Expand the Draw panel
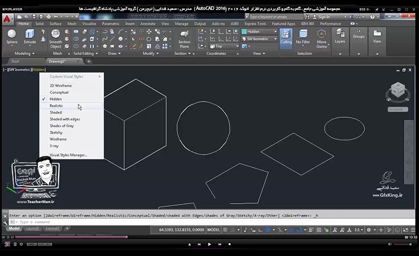Screen dimensions: 419x256 click(x=114, y=53)
